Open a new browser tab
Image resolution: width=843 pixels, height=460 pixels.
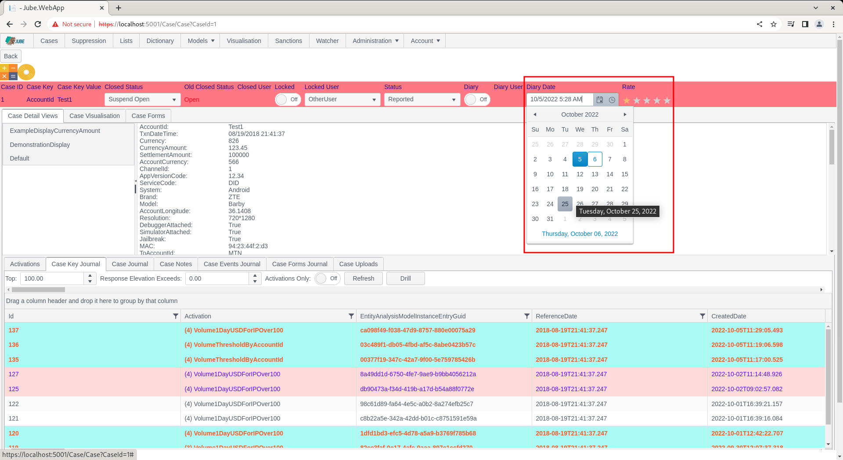(x=119, y=8)
